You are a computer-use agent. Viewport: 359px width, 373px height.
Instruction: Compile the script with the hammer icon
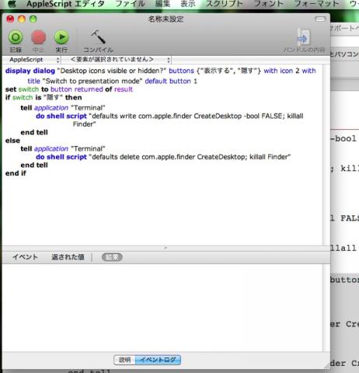click(98, 37)
